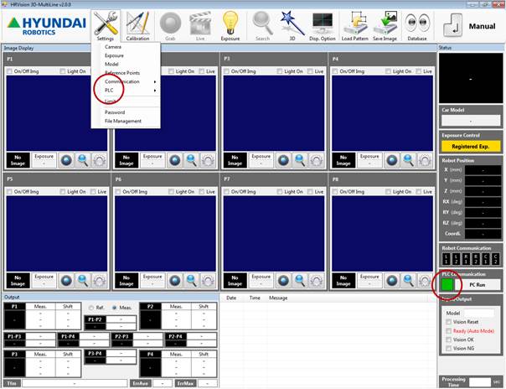This screenshot has height=389, width=506.
Task: Click the PC Run button
Action: 478,285
